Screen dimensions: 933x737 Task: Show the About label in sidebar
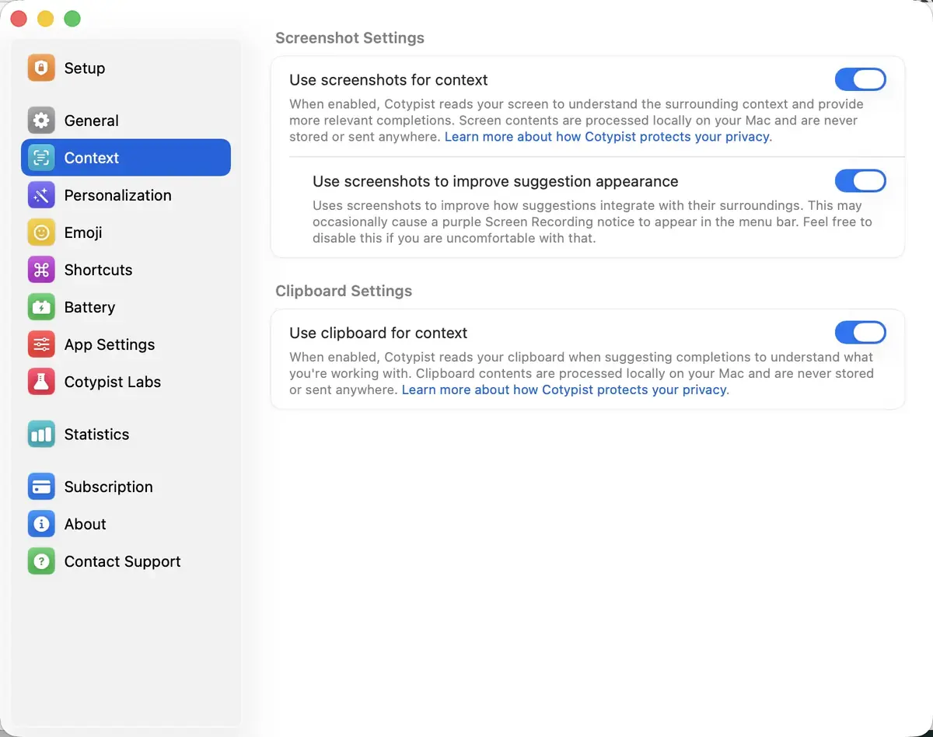(x=86, y=524)
